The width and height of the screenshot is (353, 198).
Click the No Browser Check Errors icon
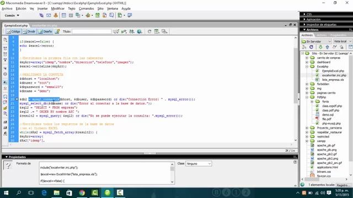click(x=116, y=32)
